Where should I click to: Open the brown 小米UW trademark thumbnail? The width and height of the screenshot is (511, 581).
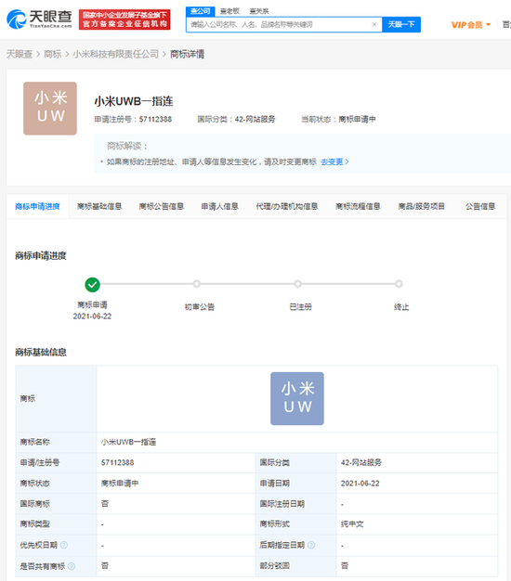(50, 109)
